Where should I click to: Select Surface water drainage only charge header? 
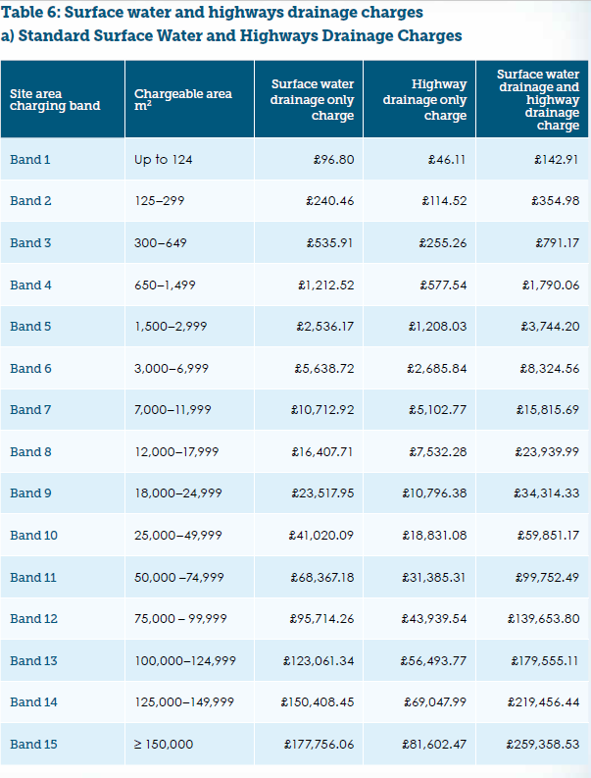click(312, 100)
